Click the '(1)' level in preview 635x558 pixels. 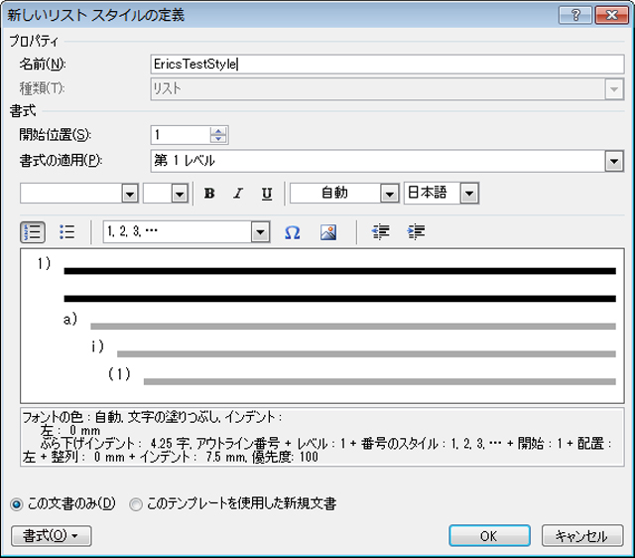(119, 373)
